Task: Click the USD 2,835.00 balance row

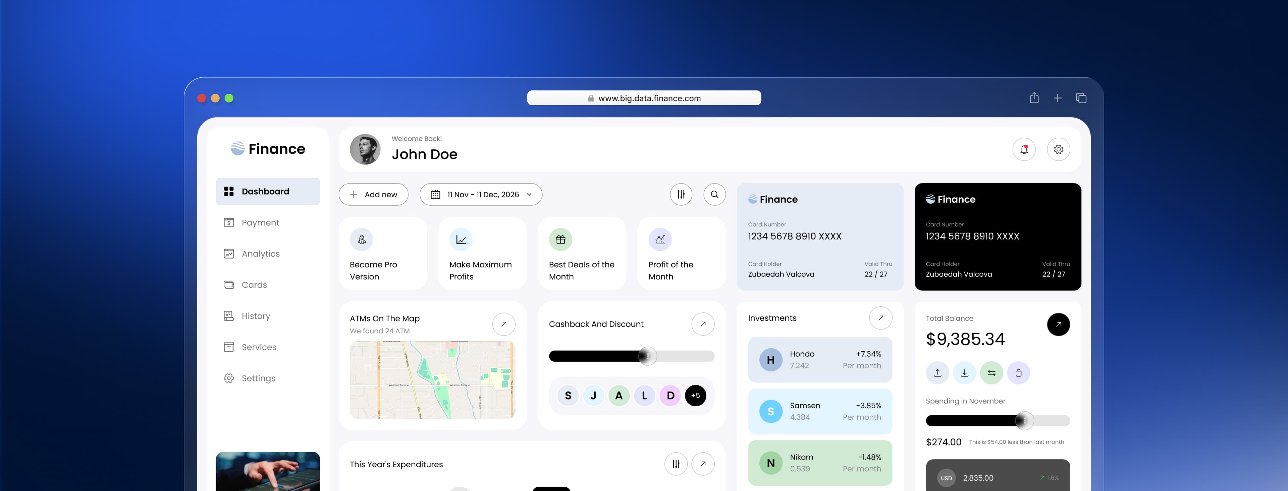Action: coord(998,476)
